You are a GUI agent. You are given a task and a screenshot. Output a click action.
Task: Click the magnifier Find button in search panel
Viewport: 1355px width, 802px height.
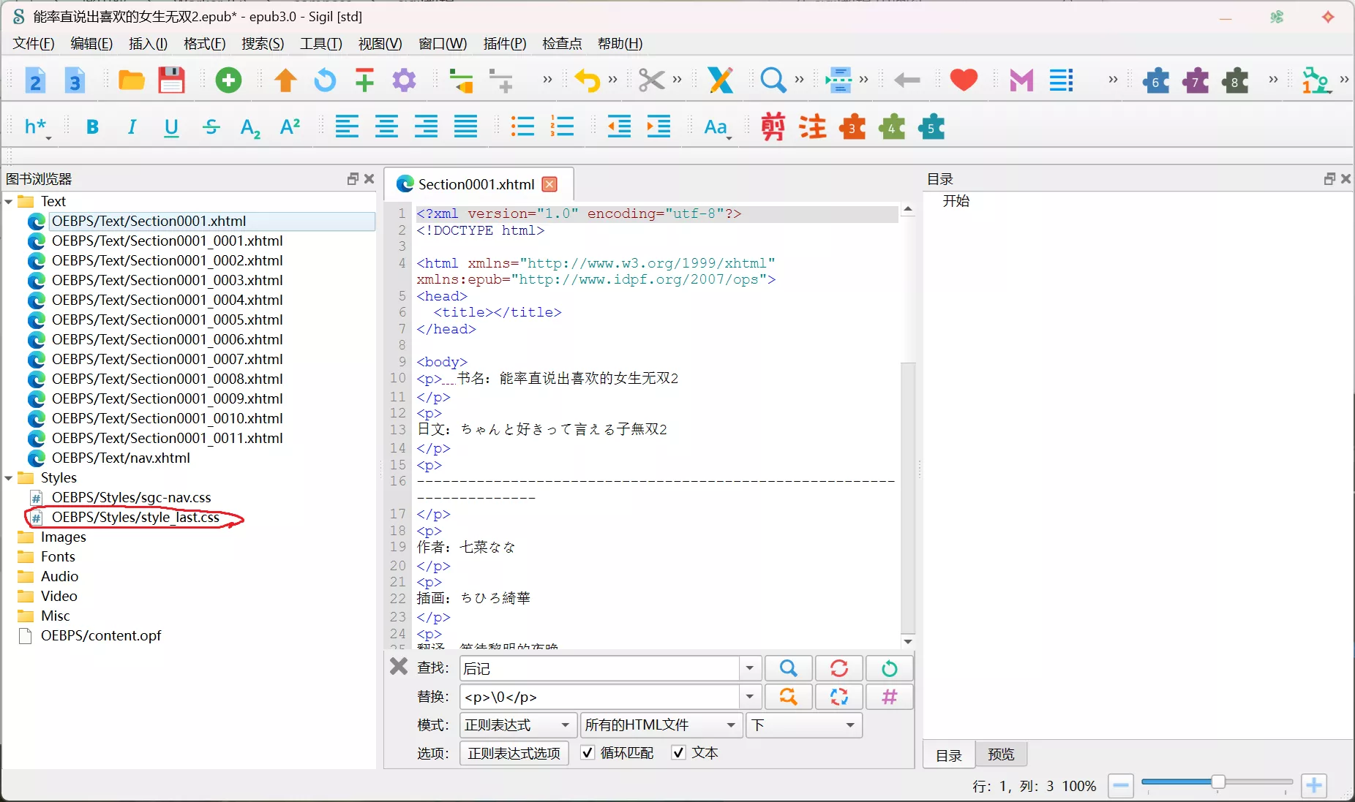tap(788, 668)
